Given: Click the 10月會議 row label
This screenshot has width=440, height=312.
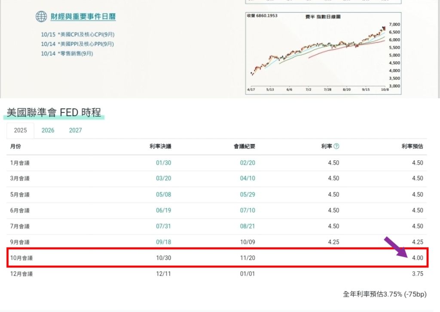Looking at the screenshot, I should [21, 258].
